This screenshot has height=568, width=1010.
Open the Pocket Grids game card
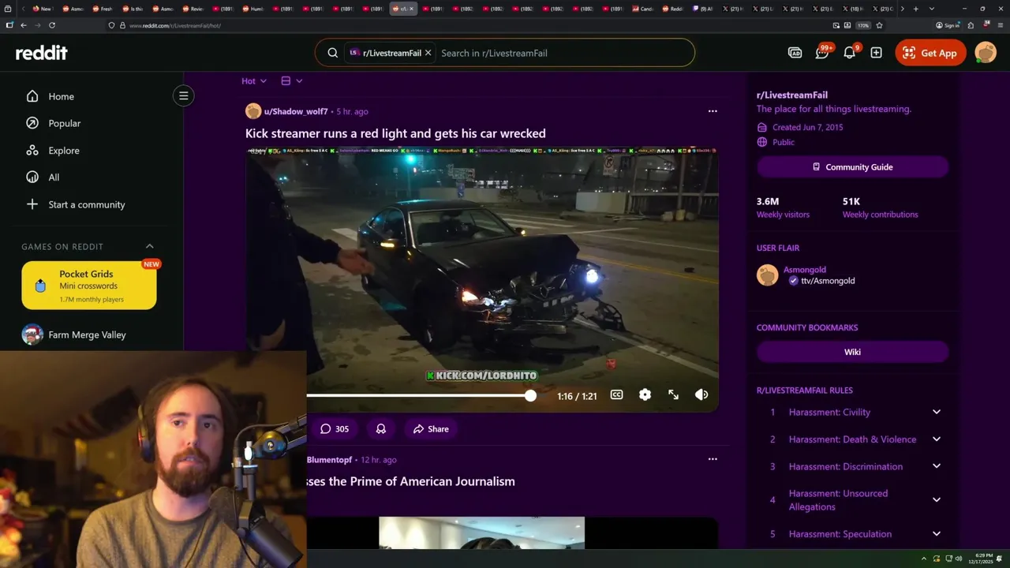[x=89, y=286]
